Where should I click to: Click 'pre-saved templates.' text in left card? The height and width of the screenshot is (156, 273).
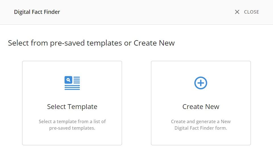point(72,128)
